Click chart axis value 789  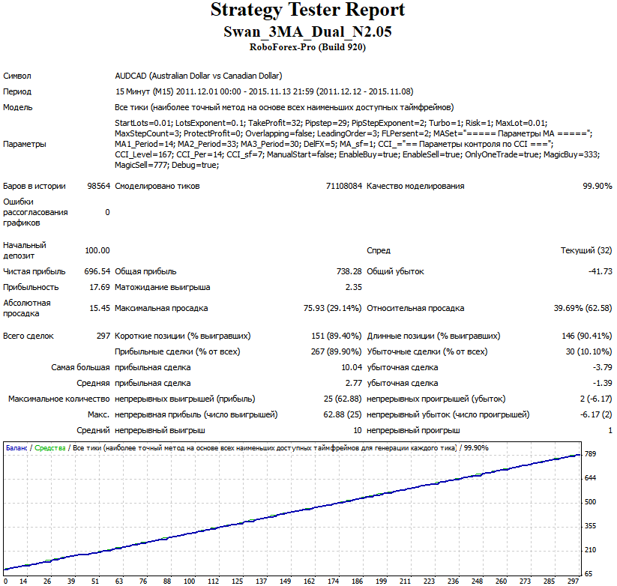coord(590,454)
